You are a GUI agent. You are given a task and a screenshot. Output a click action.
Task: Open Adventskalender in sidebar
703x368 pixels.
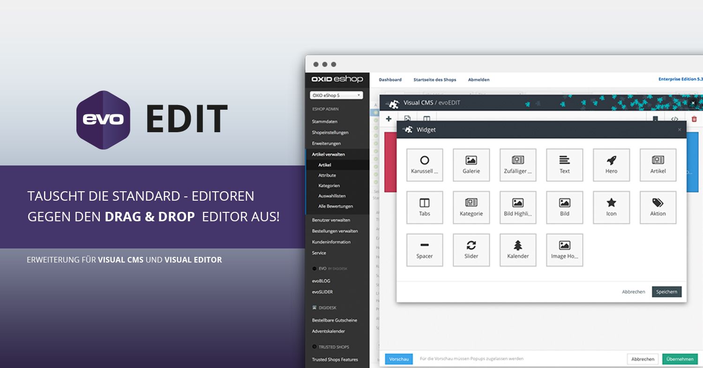[x=329, y=331]
